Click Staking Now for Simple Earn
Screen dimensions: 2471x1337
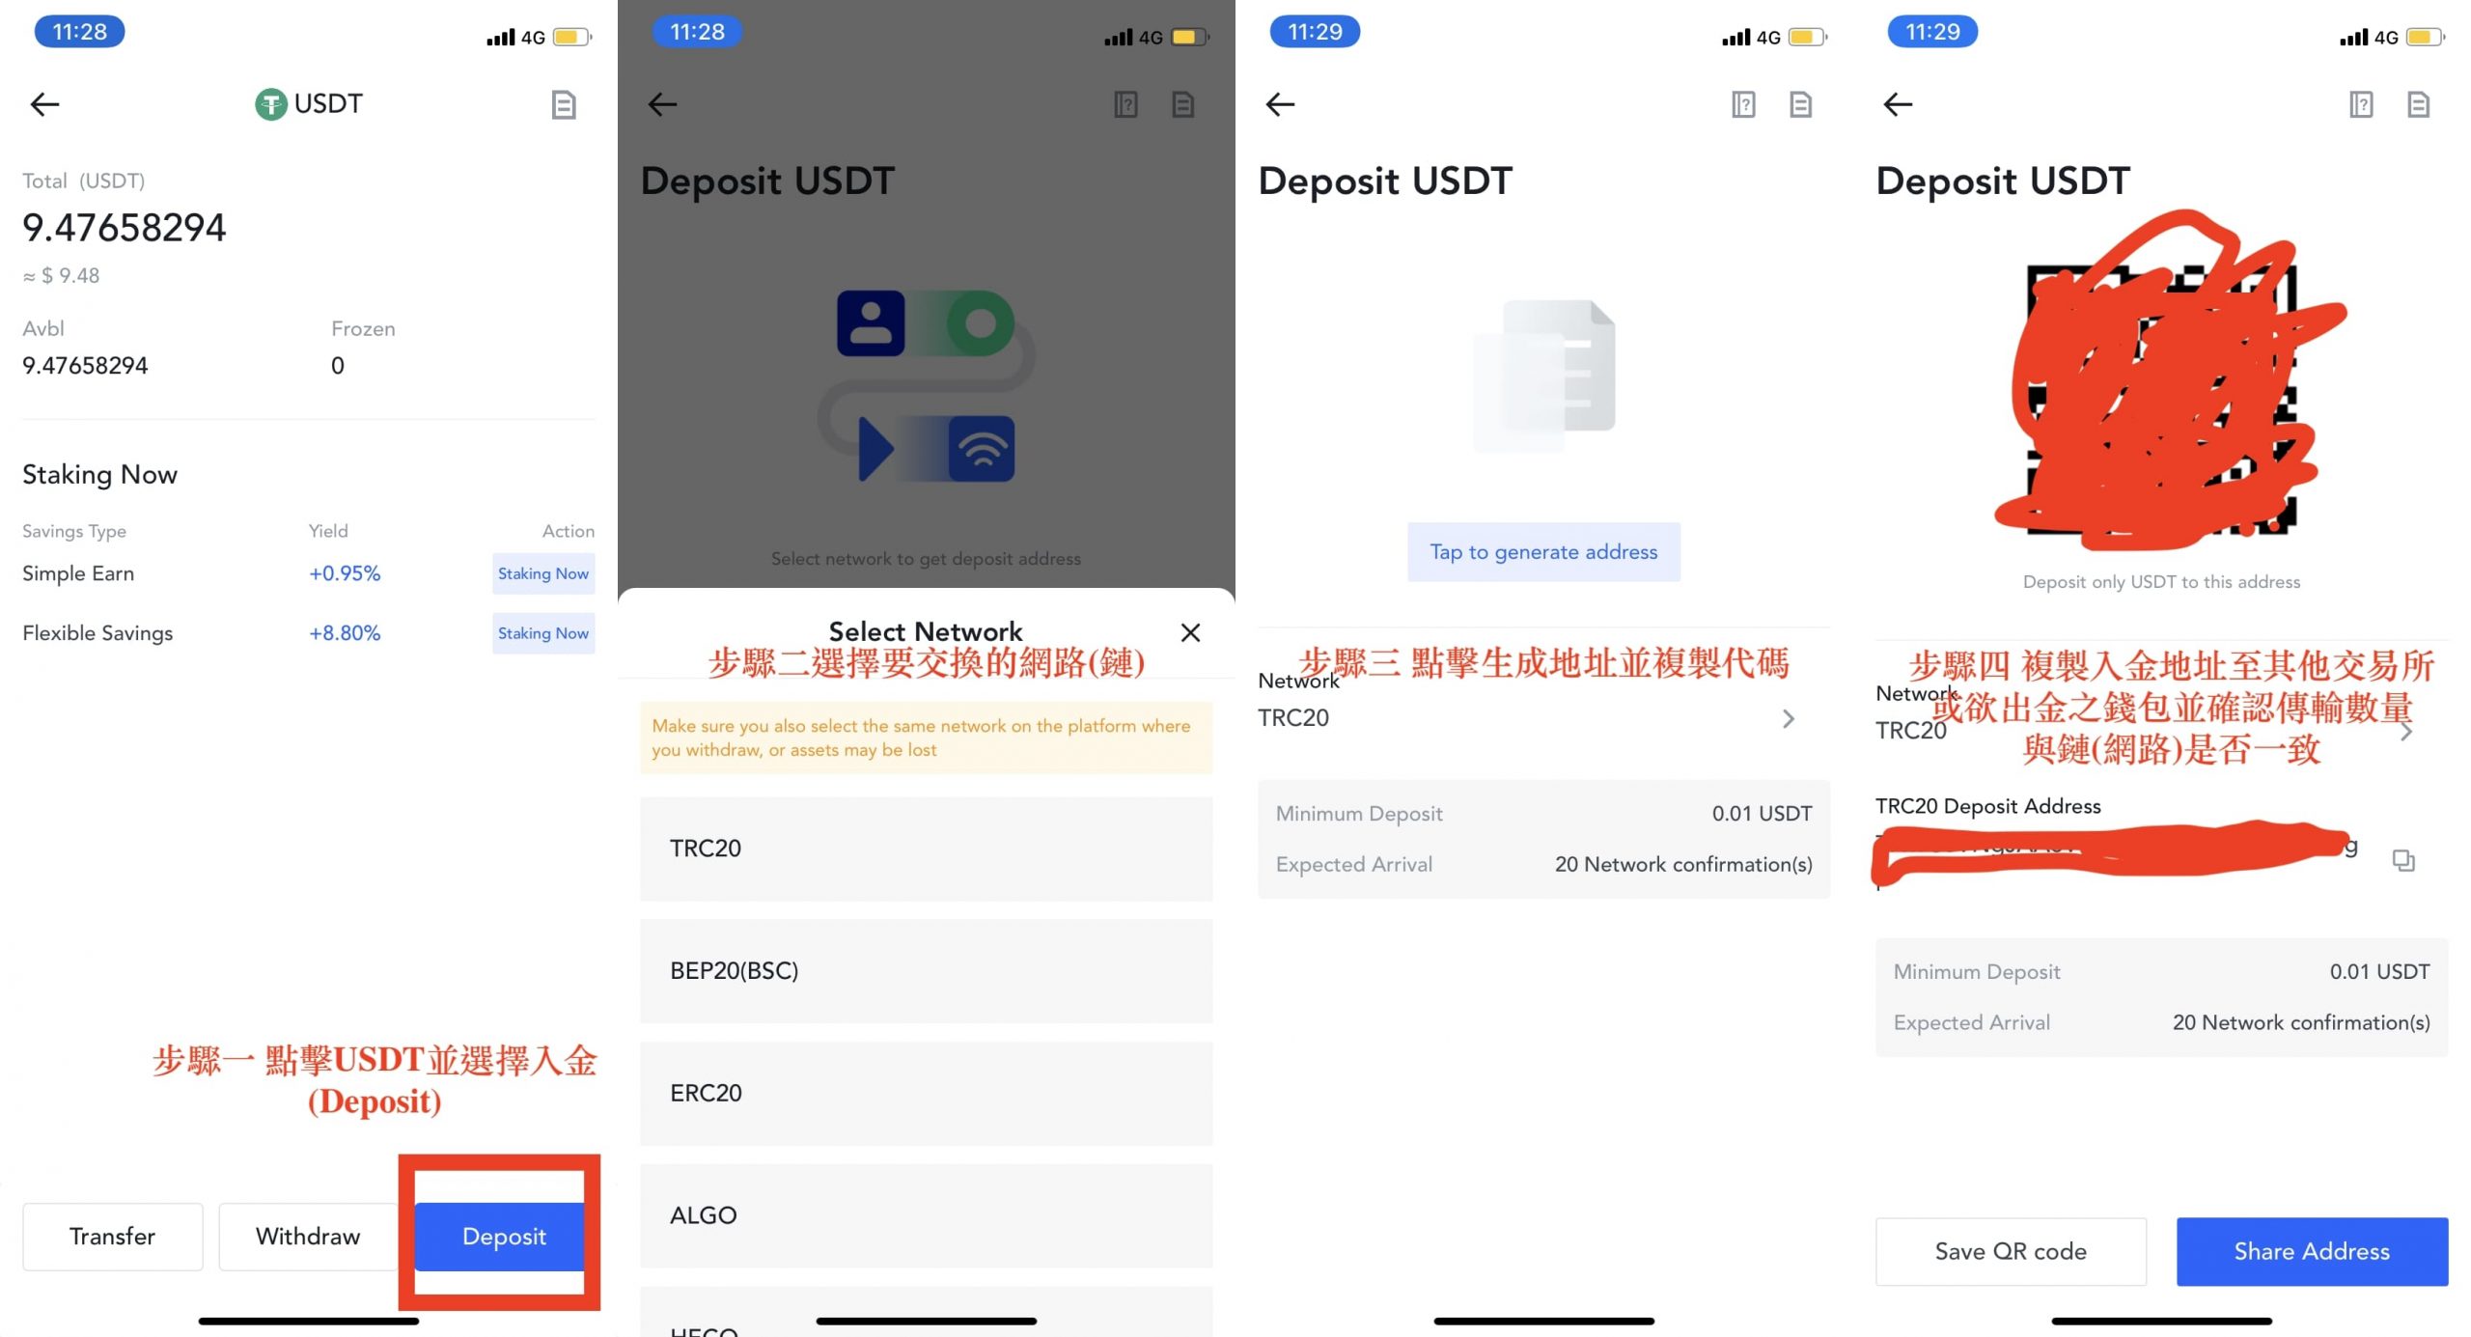tap(541, 573)
